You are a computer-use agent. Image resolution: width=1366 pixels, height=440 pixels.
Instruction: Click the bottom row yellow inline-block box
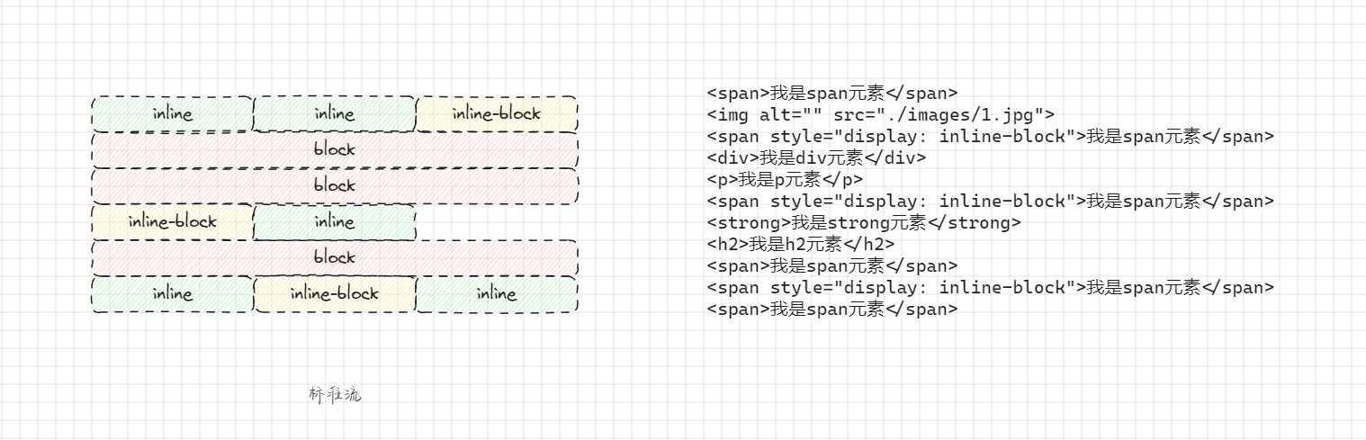[334, 294]
